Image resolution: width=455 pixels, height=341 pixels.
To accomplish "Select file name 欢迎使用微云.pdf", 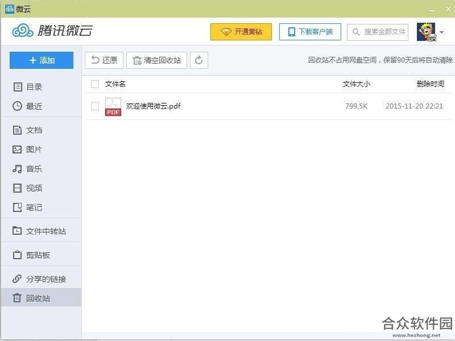I will [x=153, y=106].
